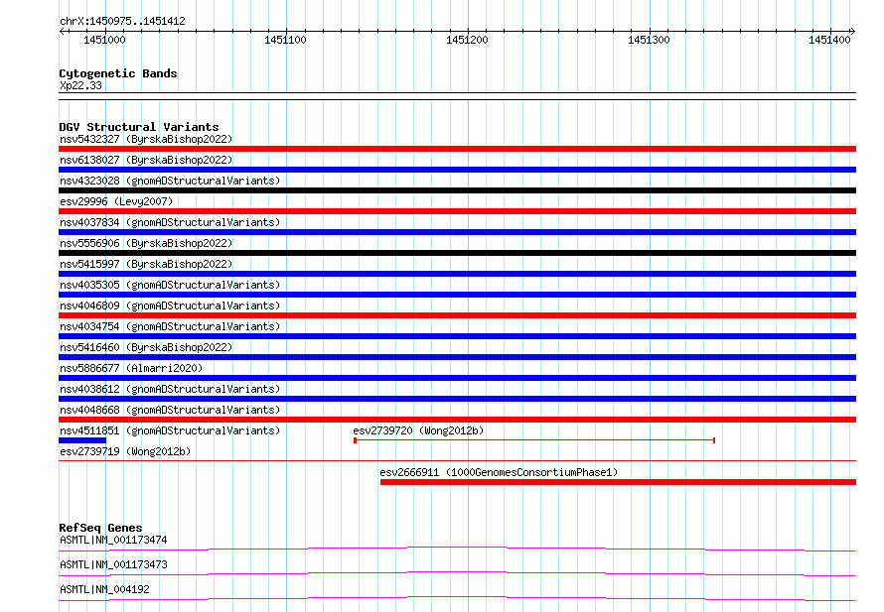Click the ASMTL|NM_001173474 gene label
This screenshot has width=884, height=612.
(x=113, y=540)
